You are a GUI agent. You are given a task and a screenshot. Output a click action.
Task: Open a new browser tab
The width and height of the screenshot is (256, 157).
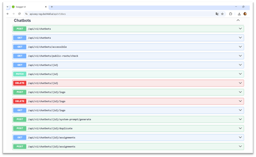tap(52, 7)
